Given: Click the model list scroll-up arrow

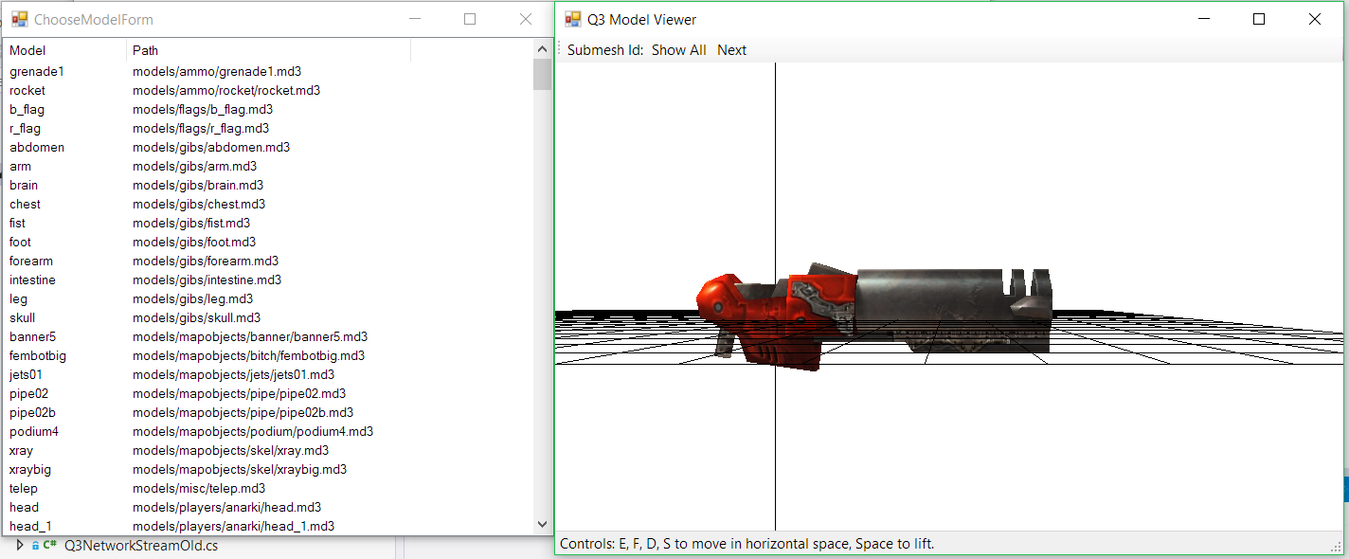Looking at the screenshot, I should (x=543, y=49).
